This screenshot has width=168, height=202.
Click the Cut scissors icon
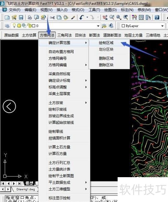[x=52, y=17]
